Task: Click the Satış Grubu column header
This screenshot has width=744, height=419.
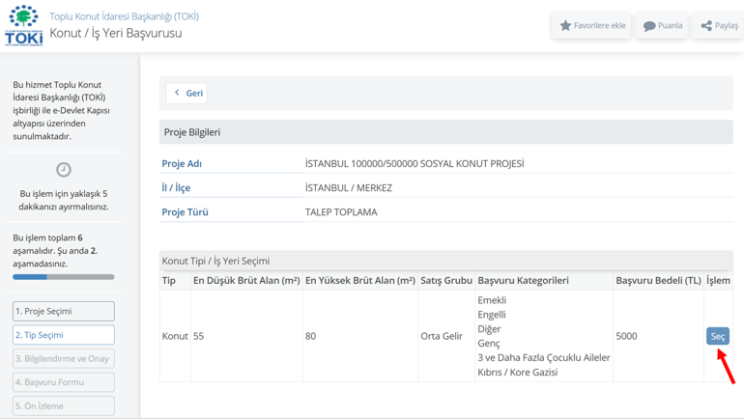Action: (446, 281)
